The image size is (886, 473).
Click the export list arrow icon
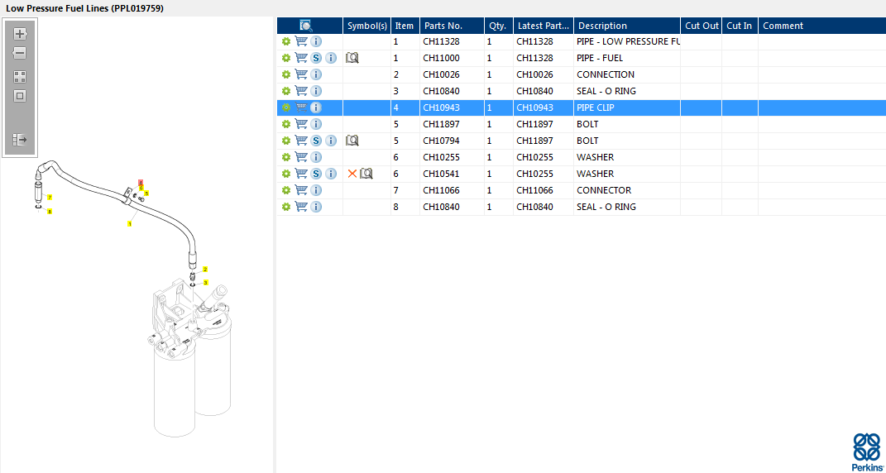point(20,140)
